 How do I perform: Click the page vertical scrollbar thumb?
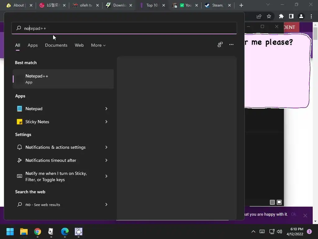coord(315,33)
